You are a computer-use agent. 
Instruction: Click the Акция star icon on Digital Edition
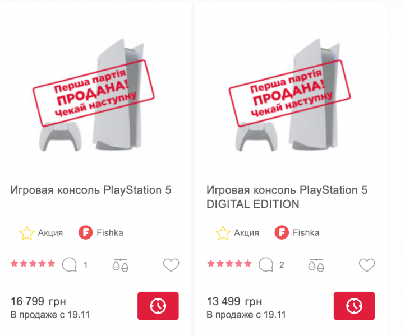pyautogui.click(x=223, y=232)
